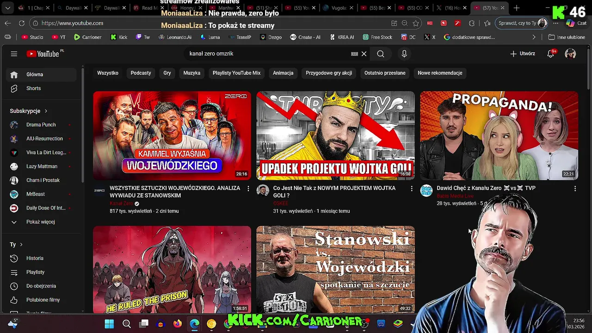
Task: Show more bookmarks via the overflow chevron
Action: click(534, 37)
